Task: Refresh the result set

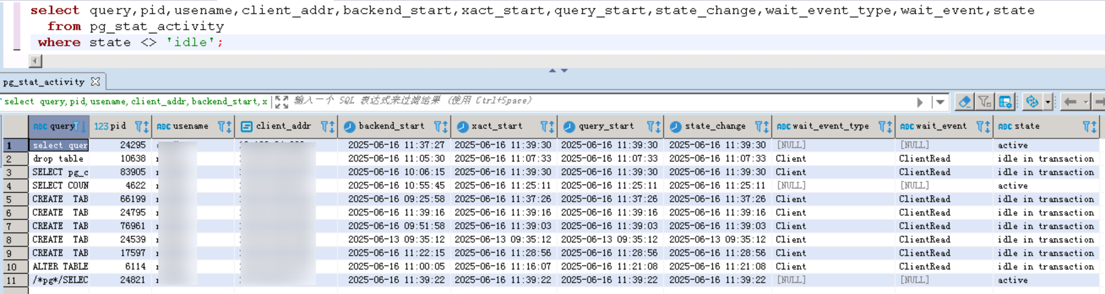Action: (x=1032, y=102)
